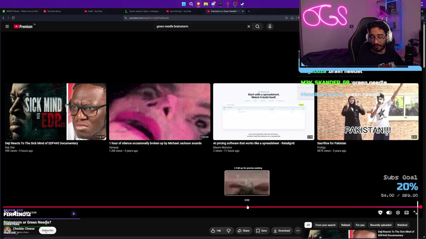
Task: Open Windows taskbar search
Action: [191, 4]
